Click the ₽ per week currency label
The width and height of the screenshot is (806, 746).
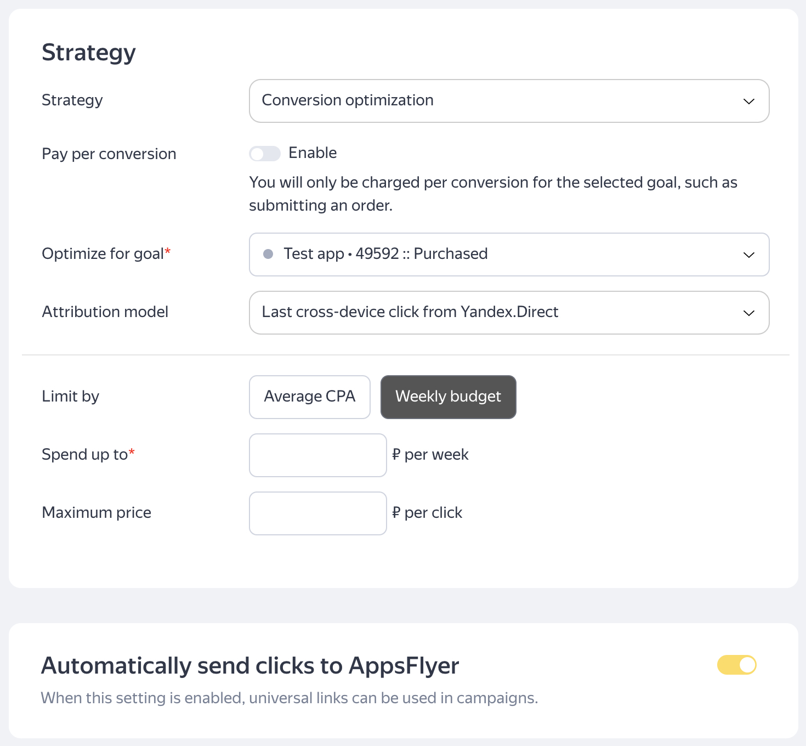tap(430, 455)
